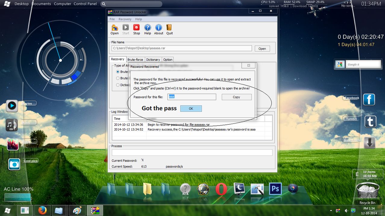Open the File menu

[x=112, y=19]
